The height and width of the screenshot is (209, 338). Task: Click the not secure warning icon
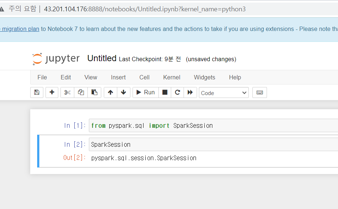point(2,9)
